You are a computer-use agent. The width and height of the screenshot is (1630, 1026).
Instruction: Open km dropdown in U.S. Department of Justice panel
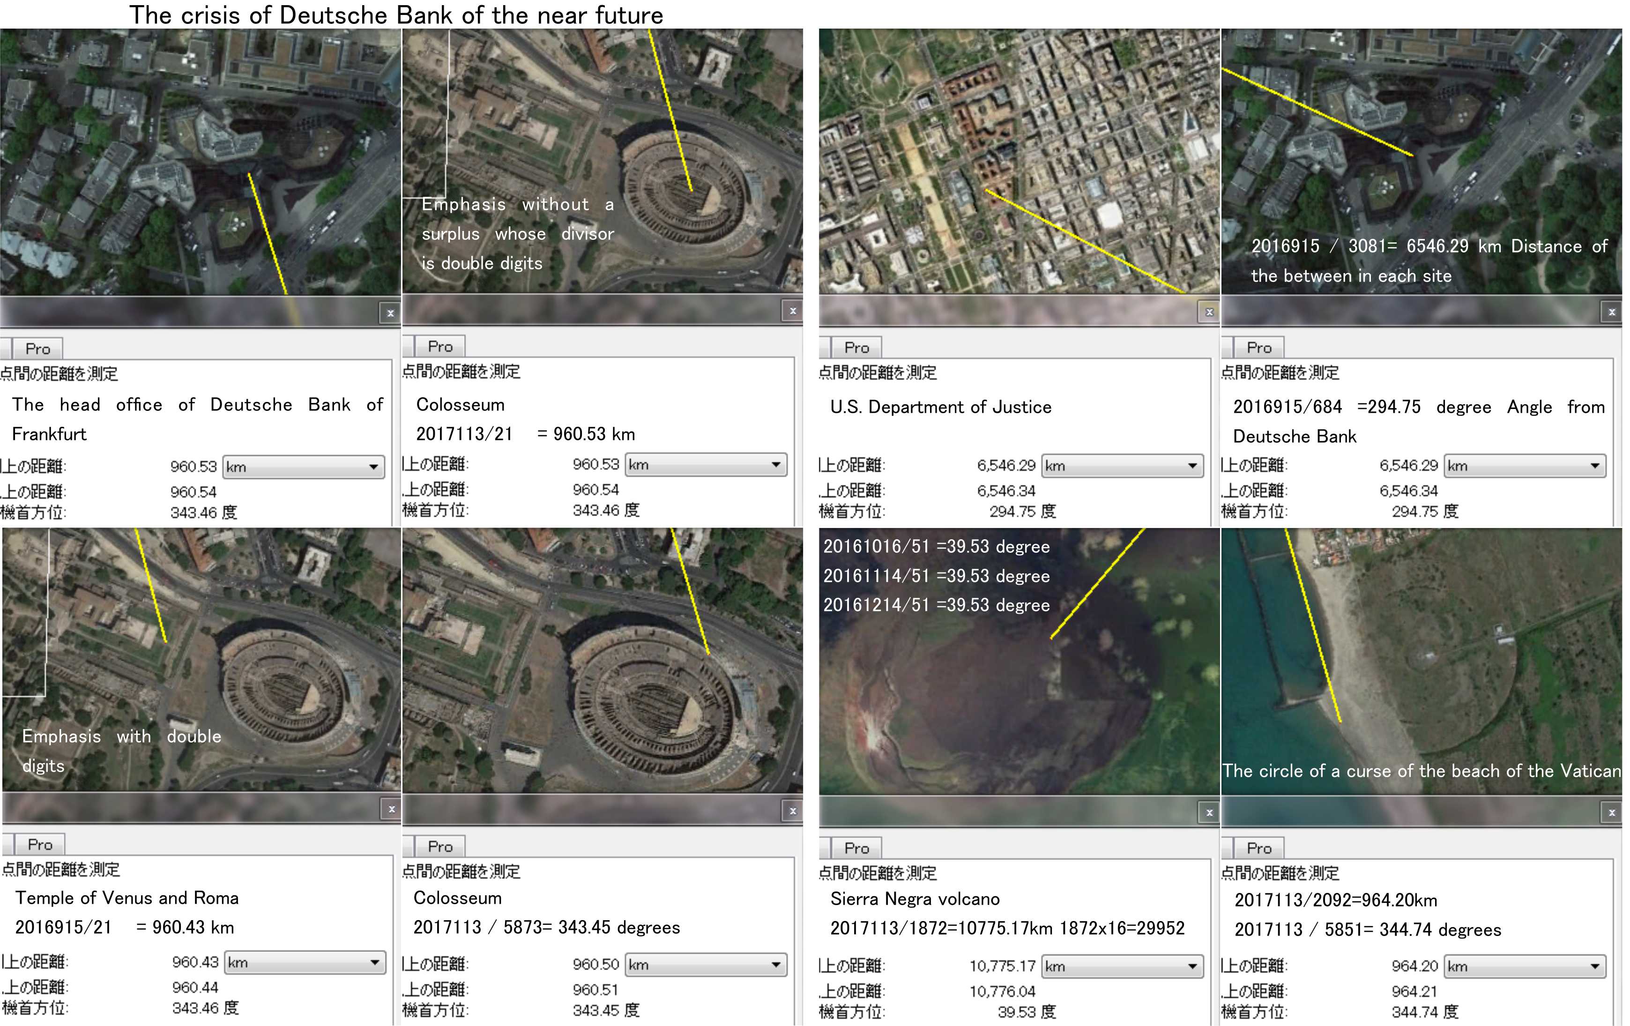point(1122,466)
